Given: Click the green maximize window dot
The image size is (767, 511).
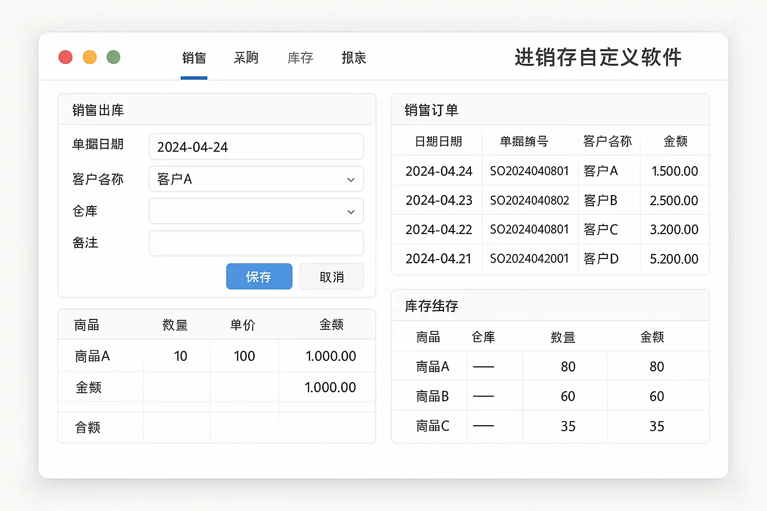Looking at the screenshot, I should tap(113, 57).
